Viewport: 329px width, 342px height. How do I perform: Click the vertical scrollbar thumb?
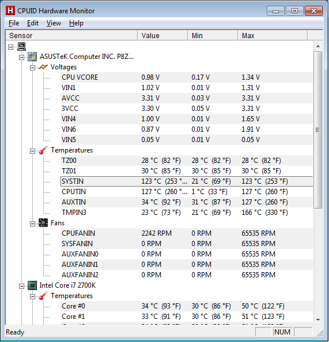click(318, 130)
